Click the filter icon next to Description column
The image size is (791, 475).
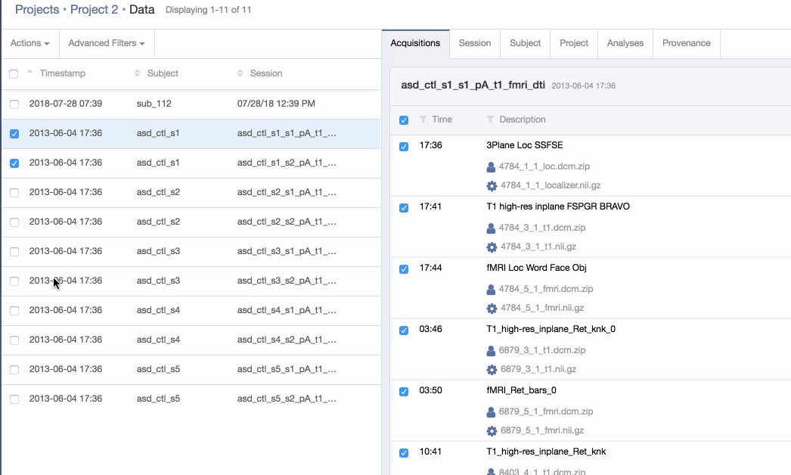(x=490, y=120)
